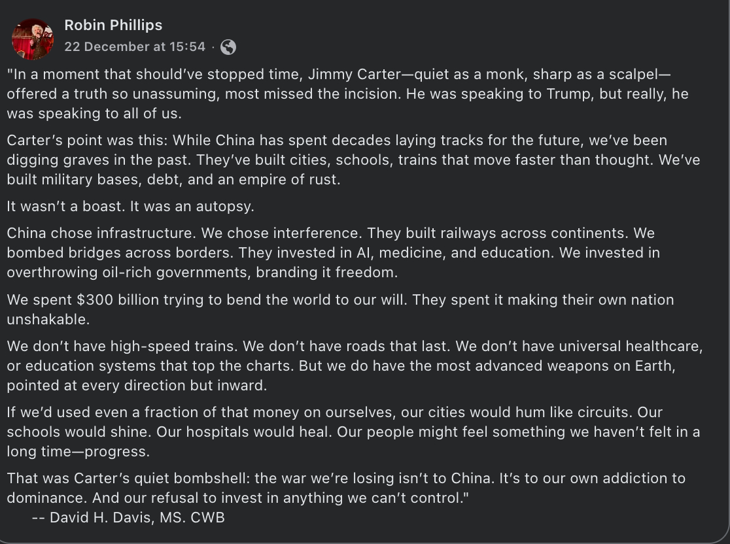This screenshot has height=544, width=730.
Task: Click the sentence "They spent it making"
Action: [517, 300]
